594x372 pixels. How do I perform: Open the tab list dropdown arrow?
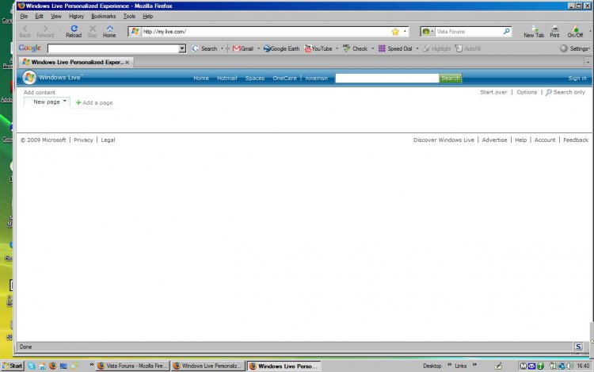pyautogui.click(x=588, y=62)
